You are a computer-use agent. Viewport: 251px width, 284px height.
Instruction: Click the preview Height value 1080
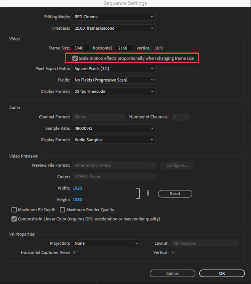pos(77,199)
